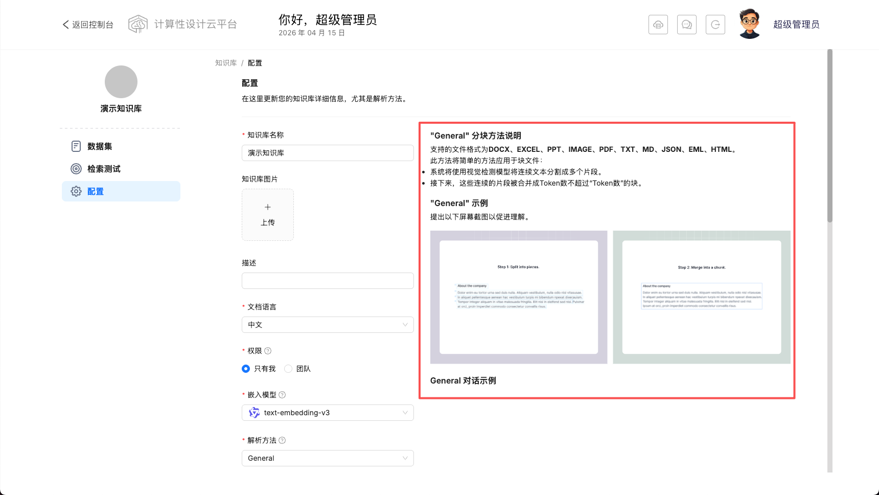The image size is (879, 495).
Task: Click the help icon beside 解析方法
Action: [282, 440]
